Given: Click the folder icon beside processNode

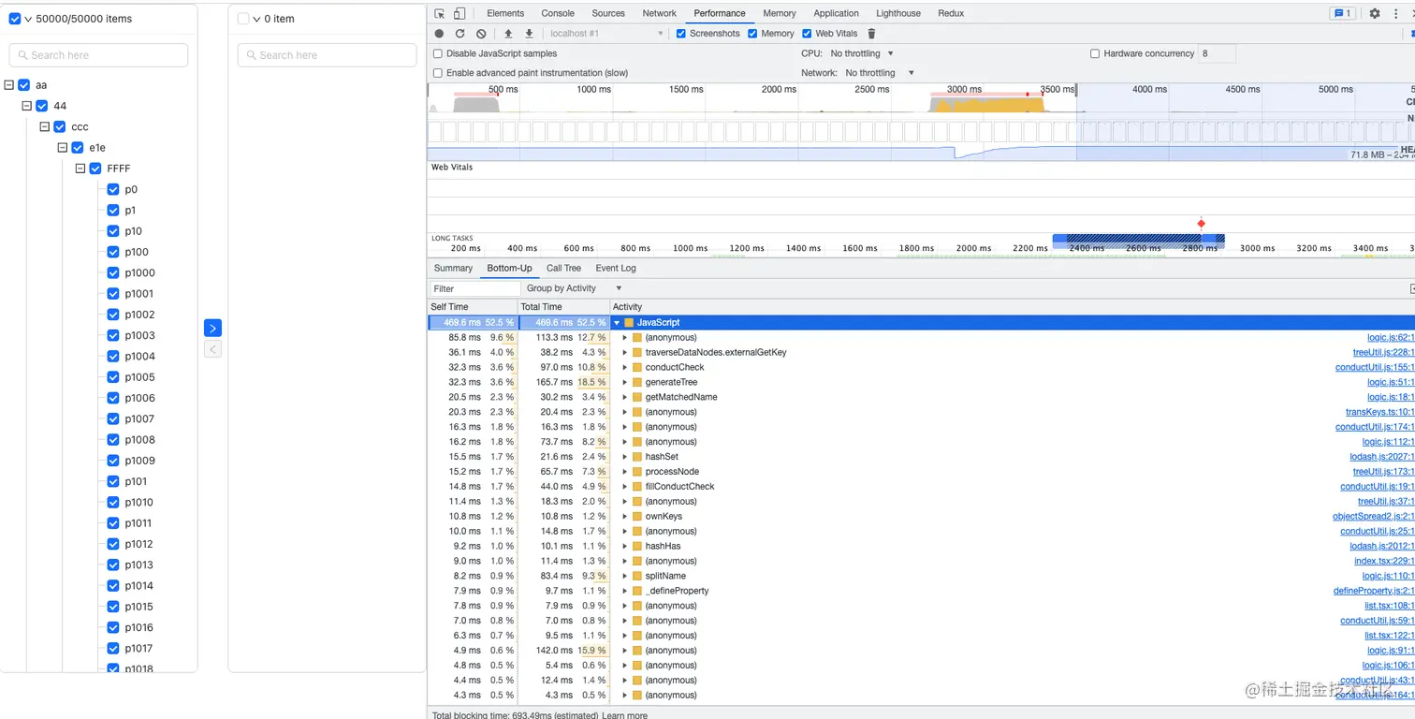Looking at the screenshot, I should tap(636, 472).
